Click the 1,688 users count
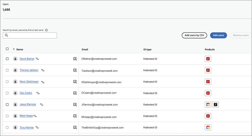The image size is (252, 136). (6, 10)
